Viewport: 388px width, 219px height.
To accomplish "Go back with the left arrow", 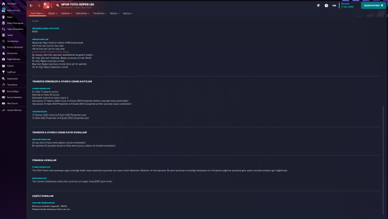I will pyautogui.click(x=31, y=5).
